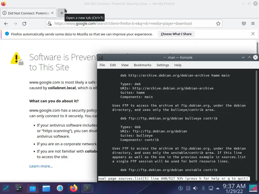Viewport: 259px width, 194px height.
Task: Switch to Konsole via taskbar icon
Action: 87,188
